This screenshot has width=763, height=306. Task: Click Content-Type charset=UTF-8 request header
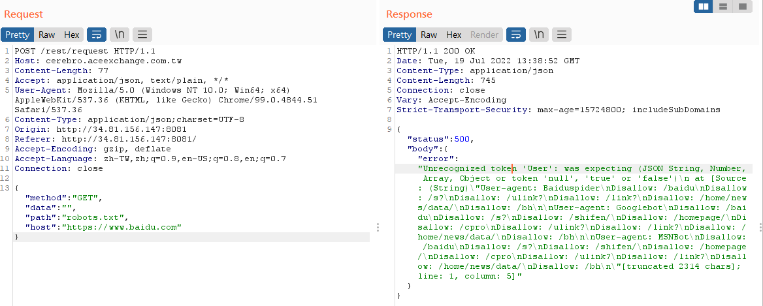tap(129, 119)
